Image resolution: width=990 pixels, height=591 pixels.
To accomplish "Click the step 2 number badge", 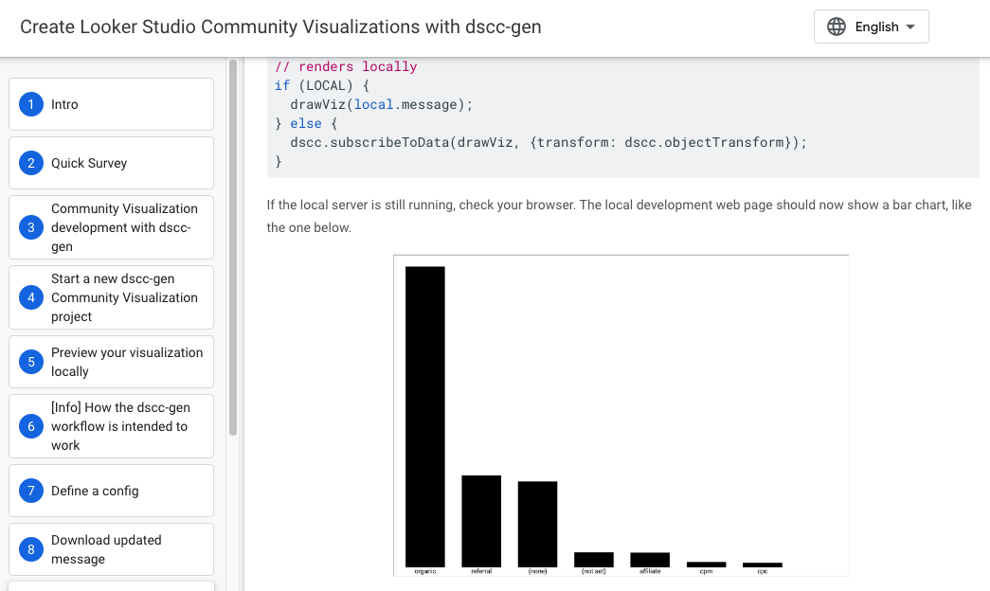I will [29, 162].
